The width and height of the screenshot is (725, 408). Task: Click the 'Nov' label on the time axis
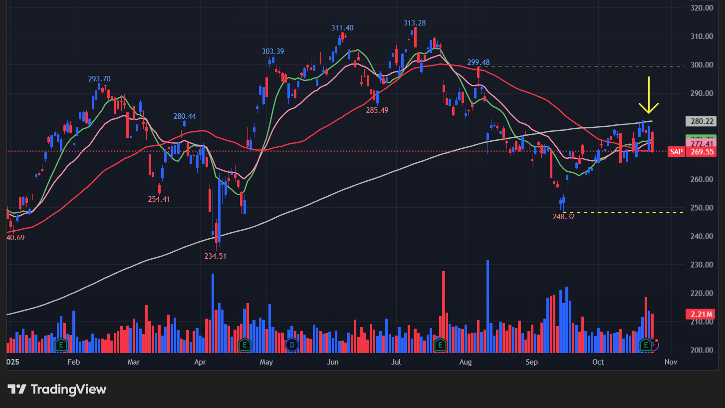[671, 362]
